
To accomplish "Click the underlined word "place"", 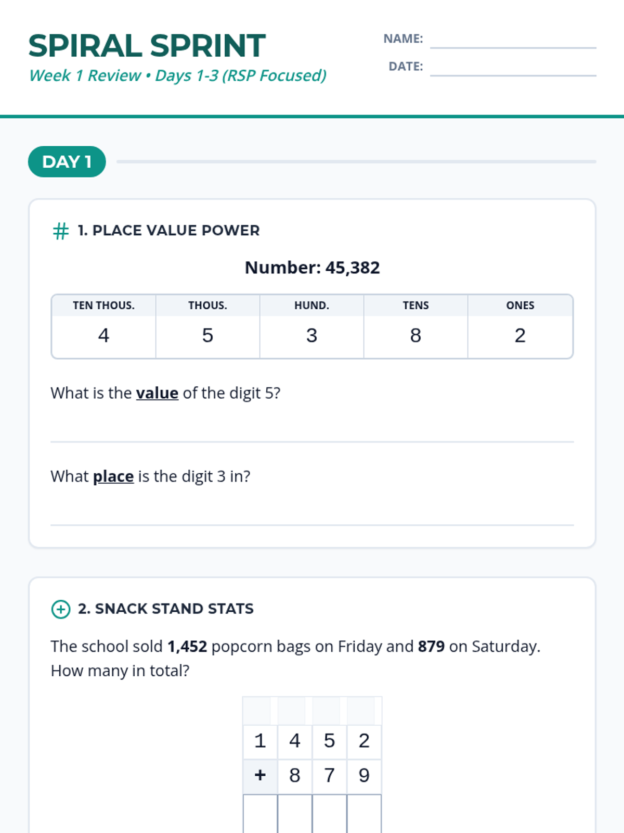I will (x=113, y=476).
